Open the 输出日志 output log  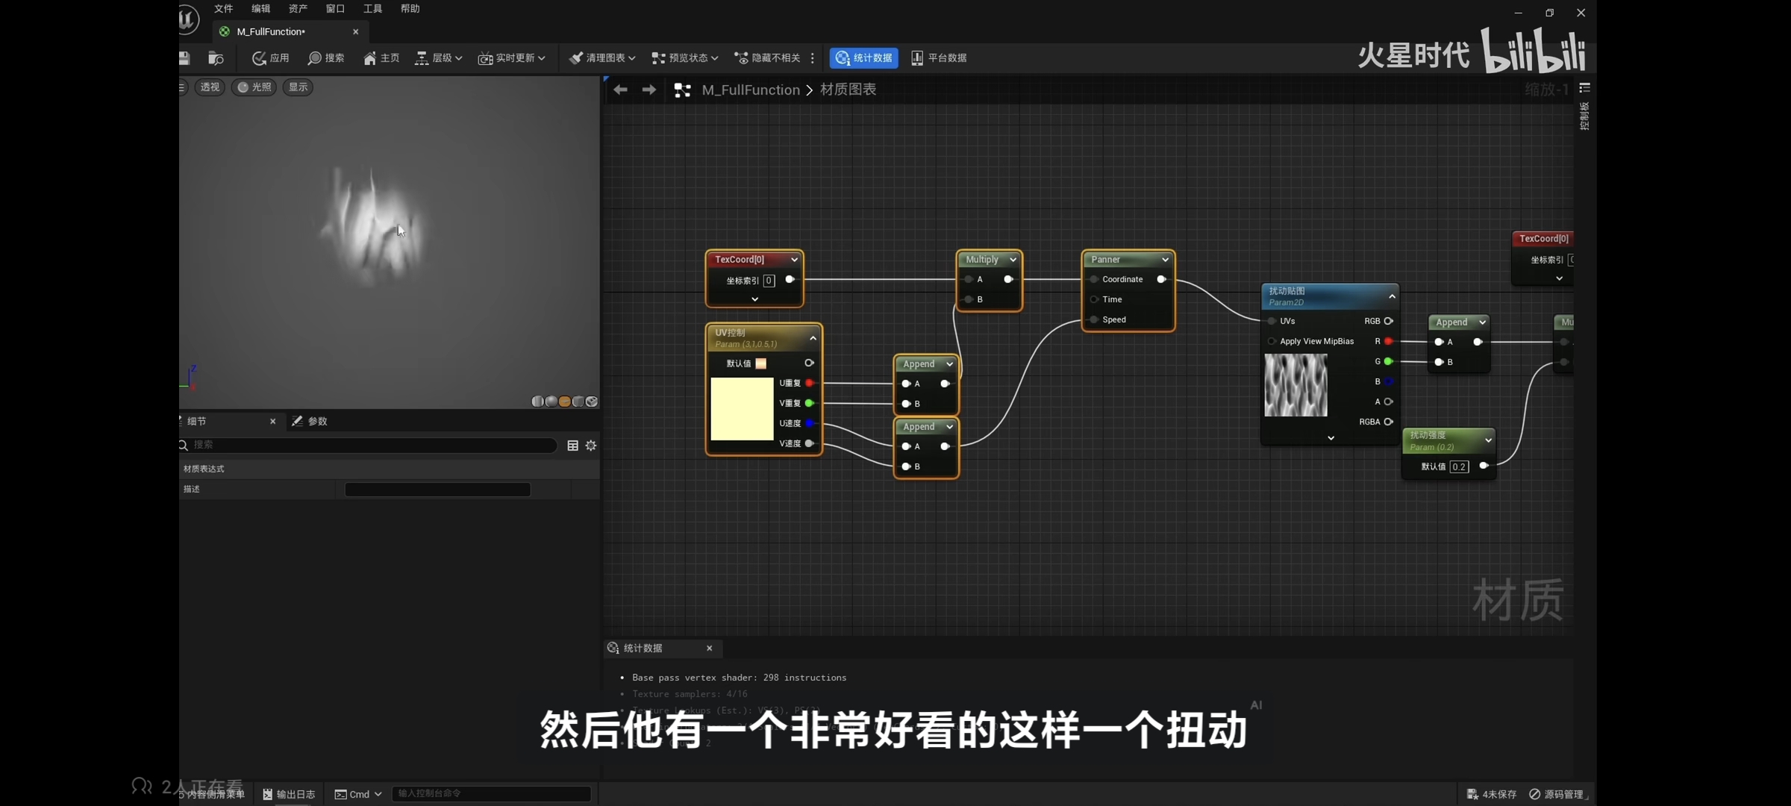pyautogui.click(x=289, y=794)
